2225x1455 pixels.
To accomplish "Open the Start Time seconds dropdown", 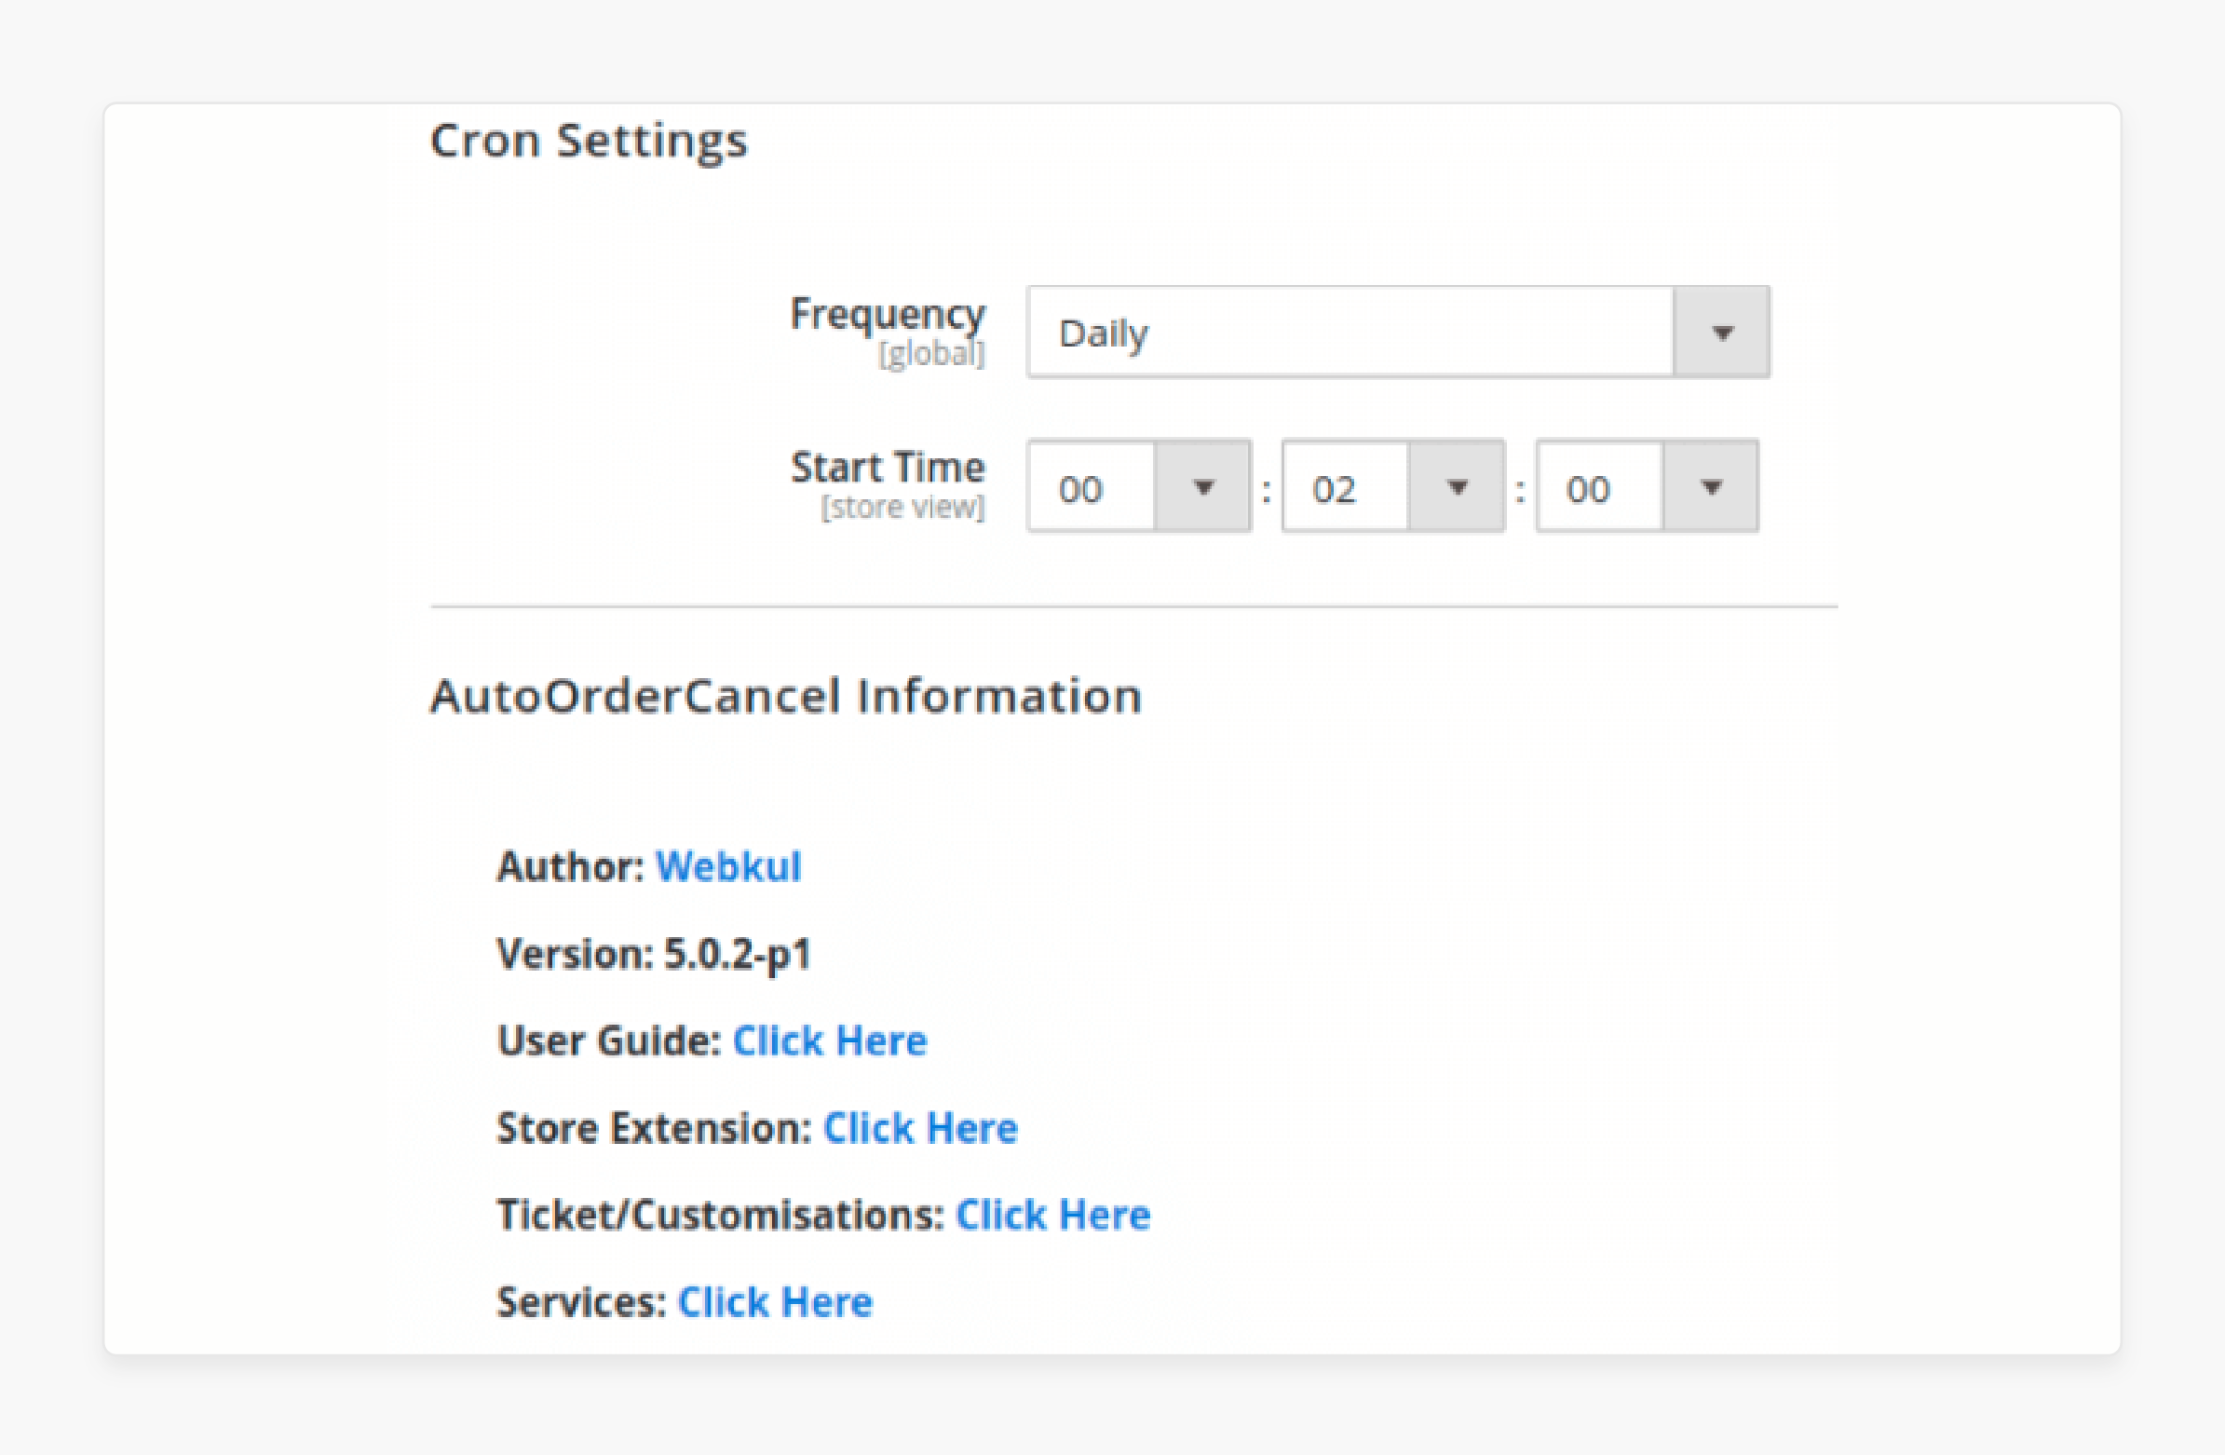I will 1648,486.
